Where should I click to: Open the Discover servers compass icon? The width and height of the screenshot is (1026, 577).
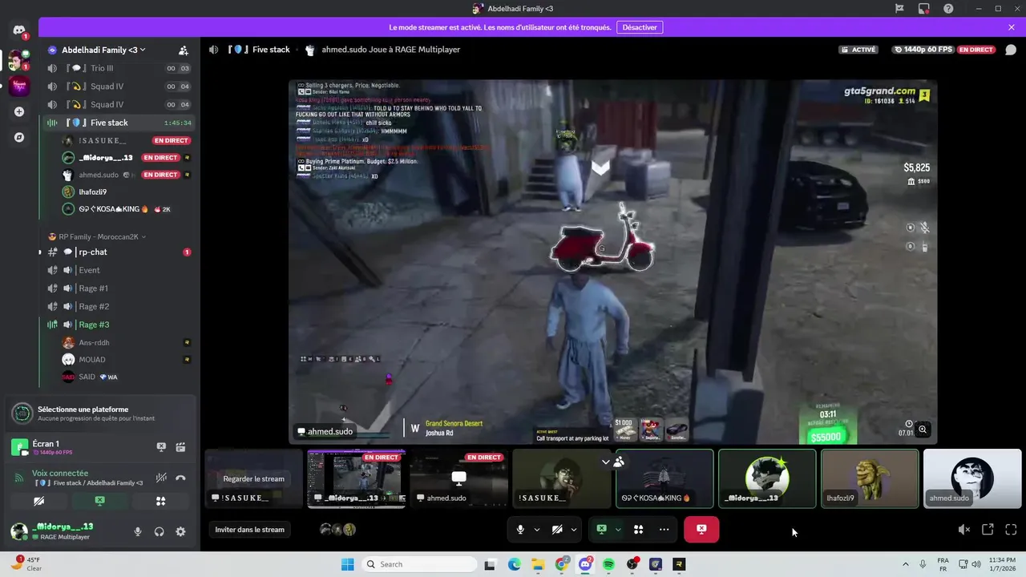tap(19, 137)
